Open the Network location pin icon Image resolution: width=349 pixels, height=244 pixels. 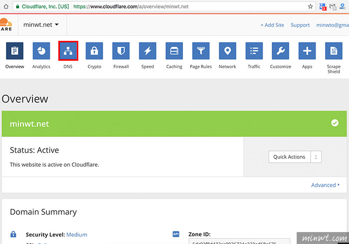(227, 51)
